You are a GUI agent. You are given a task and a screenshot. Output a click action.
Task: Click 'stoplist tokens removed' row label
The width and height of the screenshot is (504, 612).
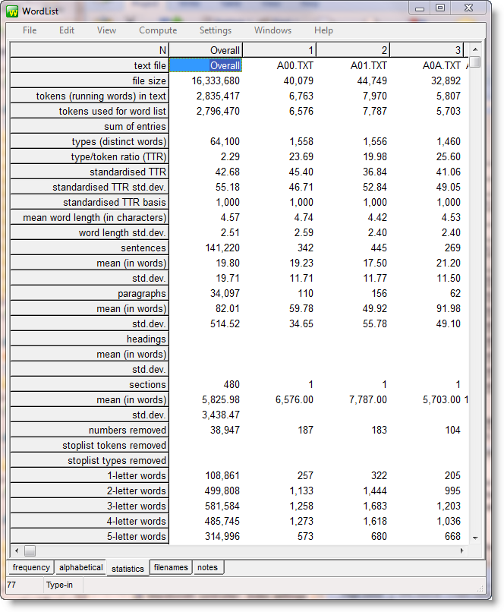coord(90,446)
